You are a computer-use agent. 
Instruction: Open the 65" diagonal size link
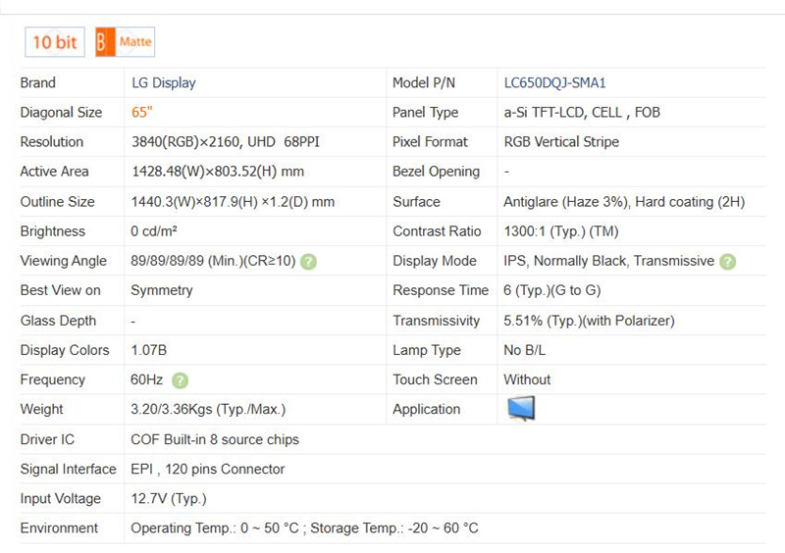[x=142, y=112]
